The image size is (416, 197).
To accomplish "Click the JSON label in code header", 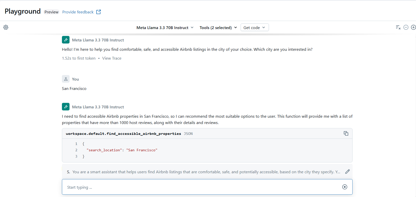I will click(x=188, y=134).
